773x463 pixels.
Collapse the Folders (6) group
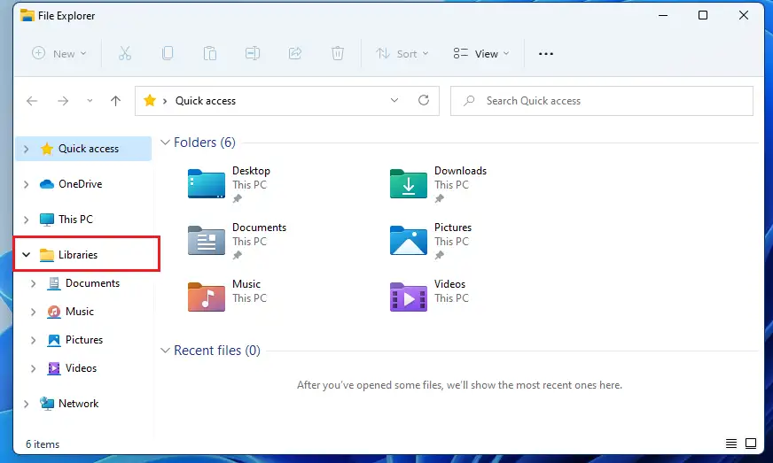(x=165, y=143)
